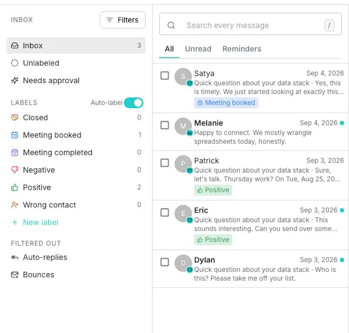349x333 pixels.
Task: Click Positive tag on Eric's message
Action: [x=213, y=240]
